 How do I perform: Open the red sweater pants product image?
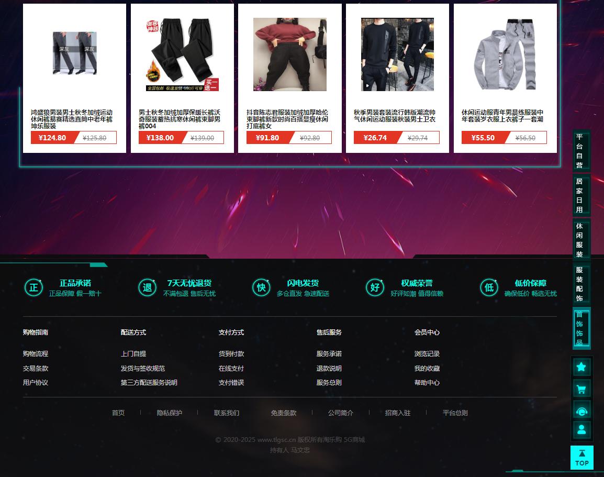289,54
